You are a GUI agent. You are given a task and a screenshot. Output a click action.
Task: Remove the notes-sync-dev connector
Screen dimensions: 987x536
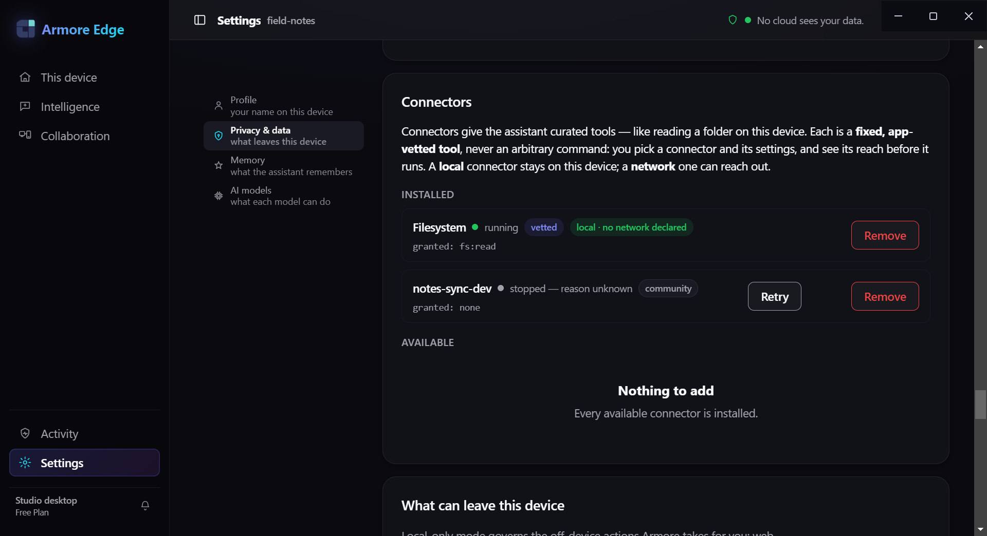click(885, 296)
